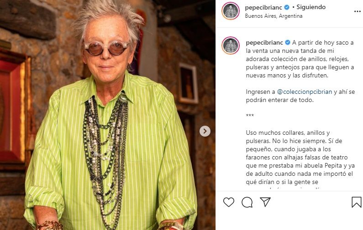363x230 pixels.
Task: Open the three-dots more options menu
Action: (x=358, y=11)
